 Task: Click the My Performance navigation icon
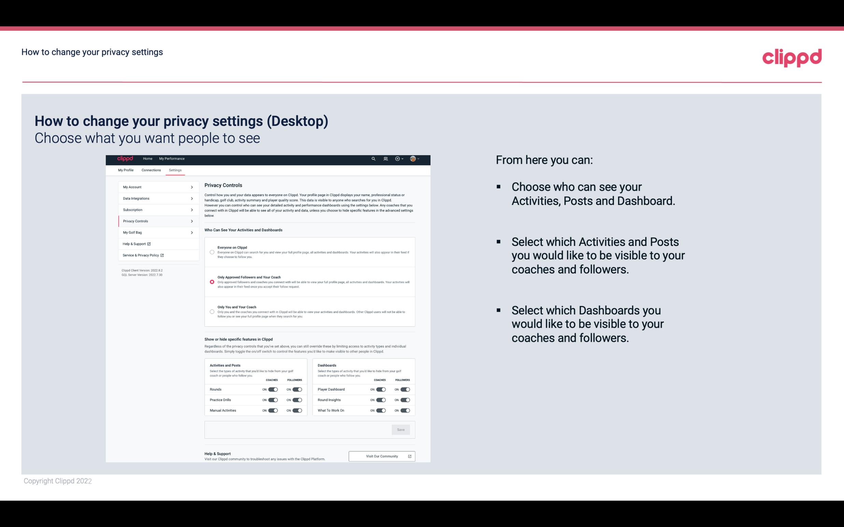coord(172,159)
